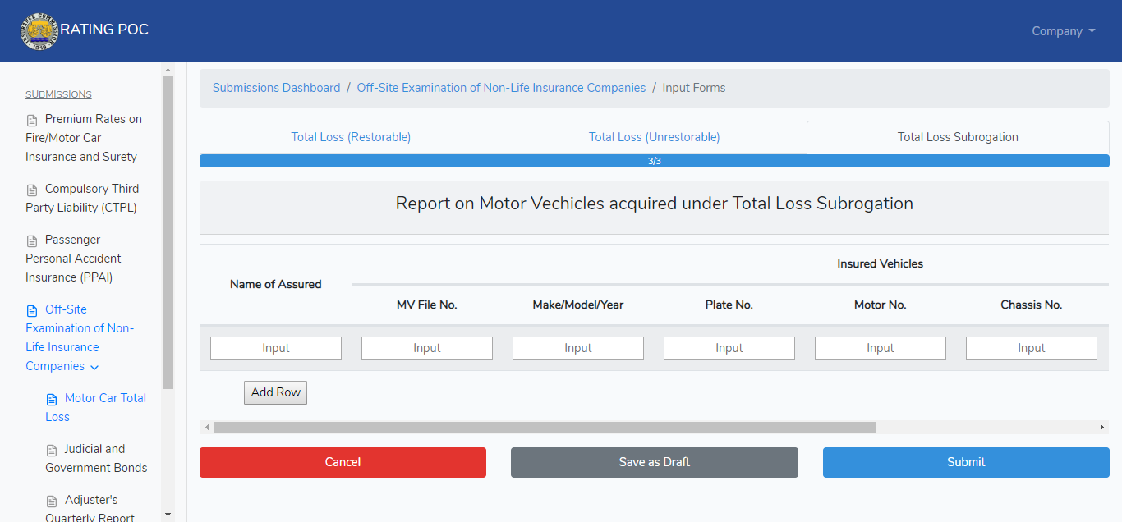Click the sidebar scroll down arrow
This screenshot has height=522, width=1122.
168,515
